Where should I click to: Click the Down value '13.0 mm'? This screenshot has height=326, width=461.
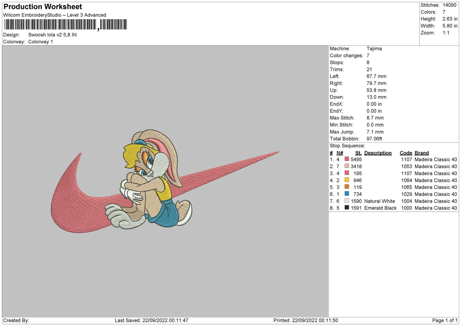tap(376, 97)
